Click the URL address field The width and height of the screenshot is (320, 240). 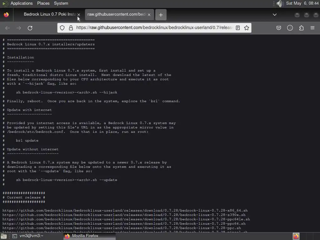(154, 28)
